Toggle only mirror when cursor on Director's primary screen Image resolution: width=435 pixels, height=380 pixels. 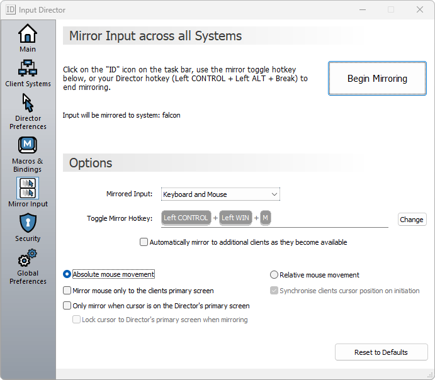pyautogui.click(x=67, y=306)
